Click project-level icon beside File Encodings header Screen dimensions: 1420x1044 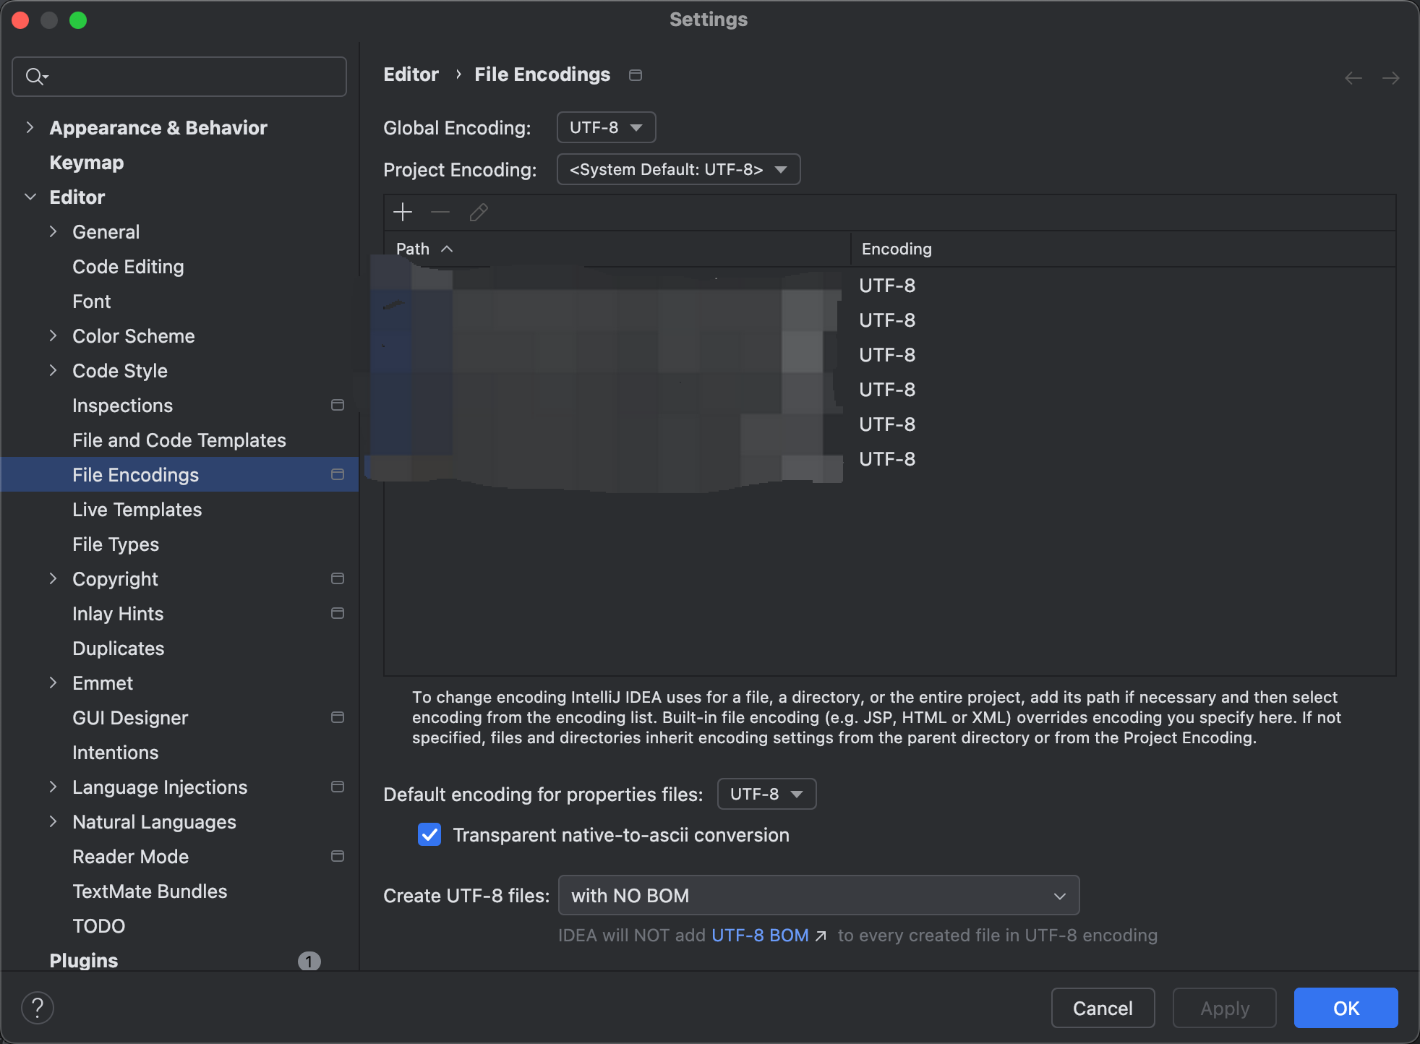click(636, 75)
